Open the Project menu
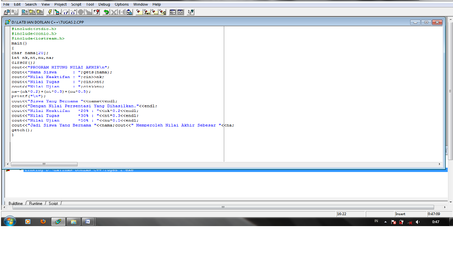 (61, 4)
